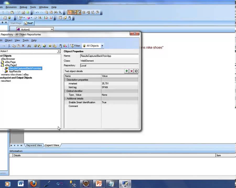Click the object Name input field
This screenshot has height=188, width=236.
(x=109, y=56)
